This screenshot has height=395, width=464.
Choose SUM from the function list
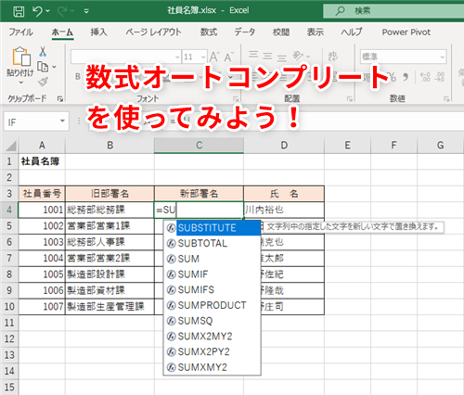[x=213, y=259]
